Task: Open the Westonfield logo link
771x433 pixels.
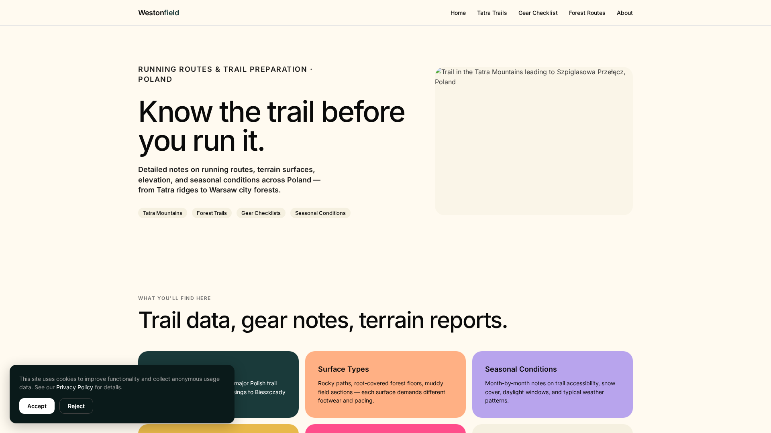Action: tap(159, 13)
